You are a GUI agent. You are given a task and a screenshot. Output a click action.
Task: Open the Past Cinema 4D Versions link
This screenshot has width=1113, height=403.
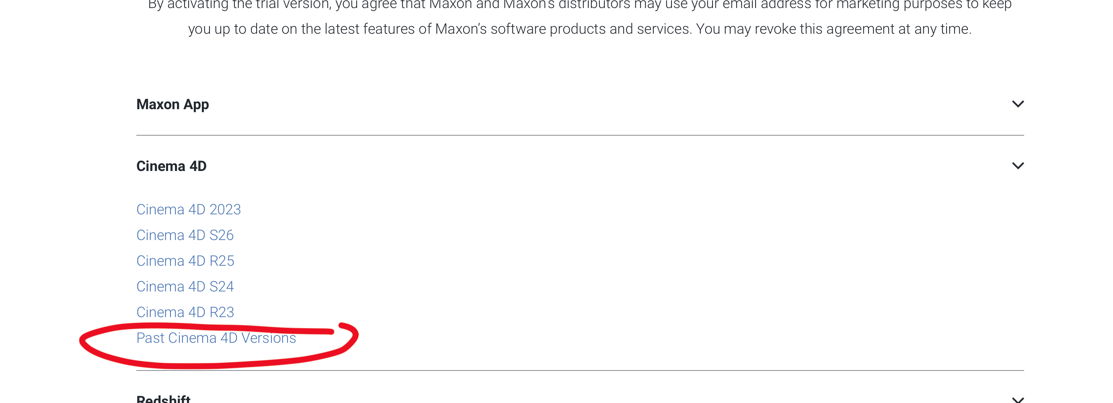216,338
